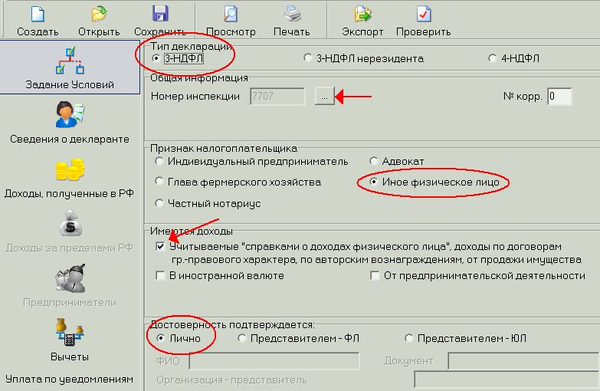Screen dimensions: 600x391
Task: Open the Просмотр preview icon
Action: [231, 14]
